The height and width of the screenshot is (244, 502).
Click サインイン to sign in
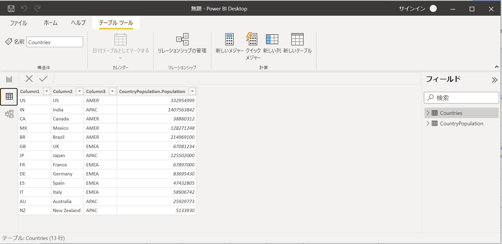tap(412, 9)
